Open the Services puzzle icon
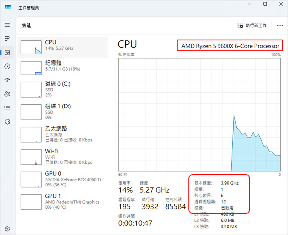Viewport: 288px width, 235px height. (7, 121)
